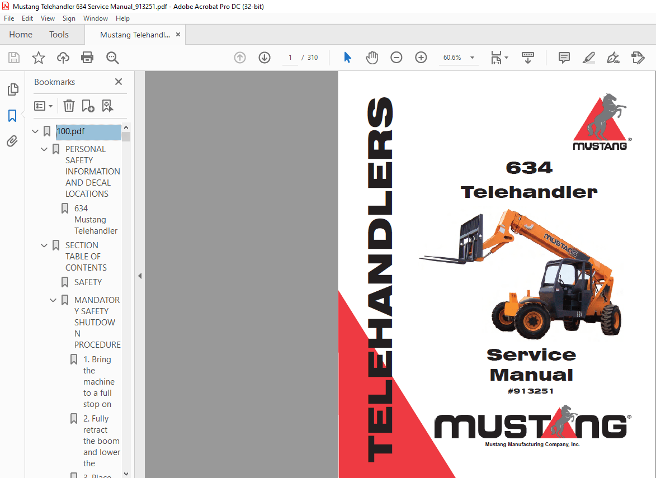
Task: Toggle the Bookmarks sidebar panel
Action: coord(13,115)
